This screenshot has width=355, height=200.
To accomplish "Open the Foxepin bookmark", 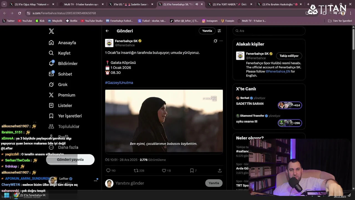I will click(227, 21).
